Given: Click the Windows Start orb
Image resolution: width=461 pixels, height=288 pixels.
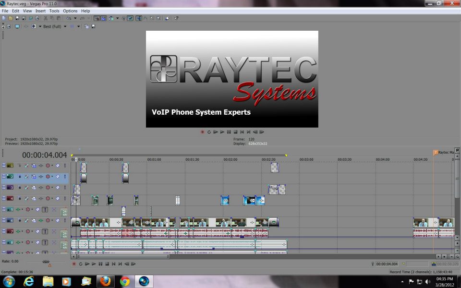Looking at the screenshot, I should 9,281.
